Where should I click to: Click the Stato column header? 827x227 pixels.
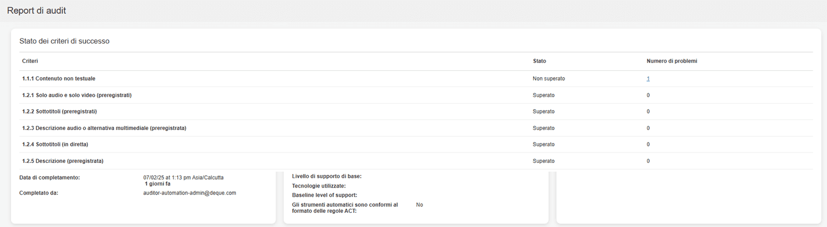pyautogui.click(x=539, y=61)
